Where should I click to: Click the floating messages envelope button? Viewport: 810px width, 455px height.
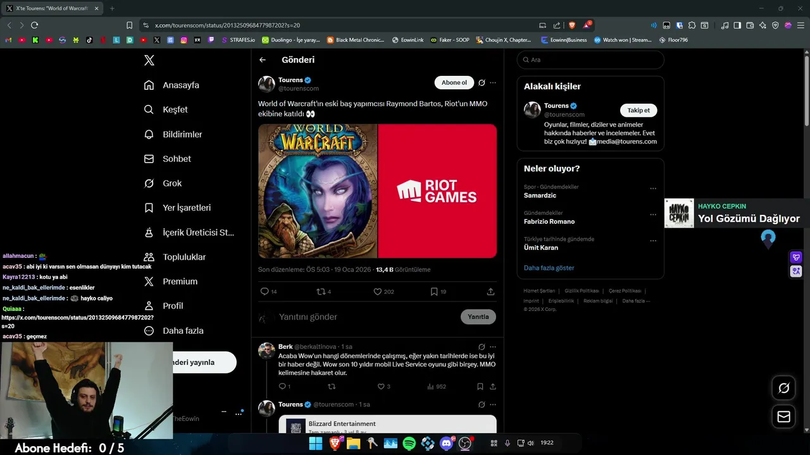coord(783,417)
